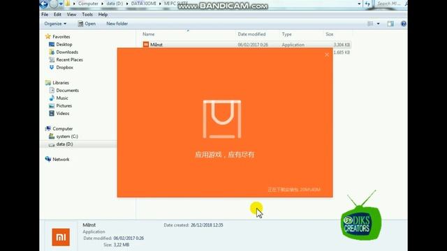
Task: Click the Help question mark icon
Action: (x=404, y=24)
